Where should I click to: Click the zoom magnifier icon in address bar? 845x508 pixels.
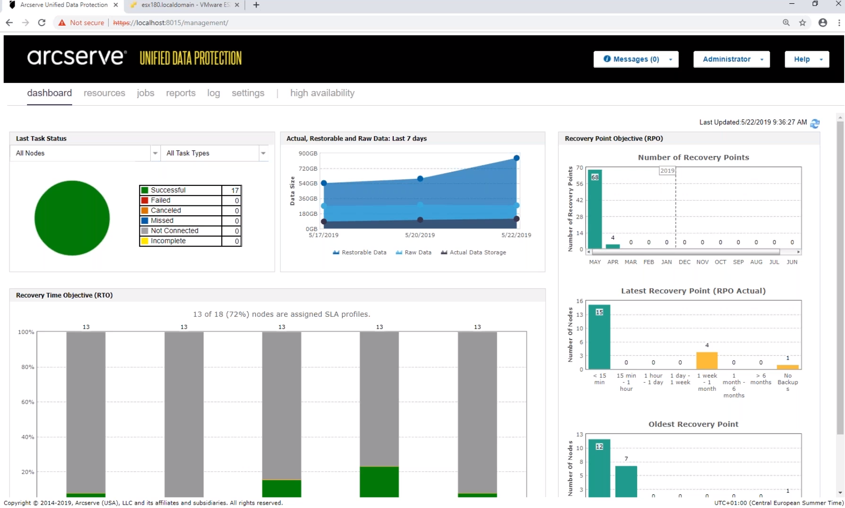click(x=786, y=22)
